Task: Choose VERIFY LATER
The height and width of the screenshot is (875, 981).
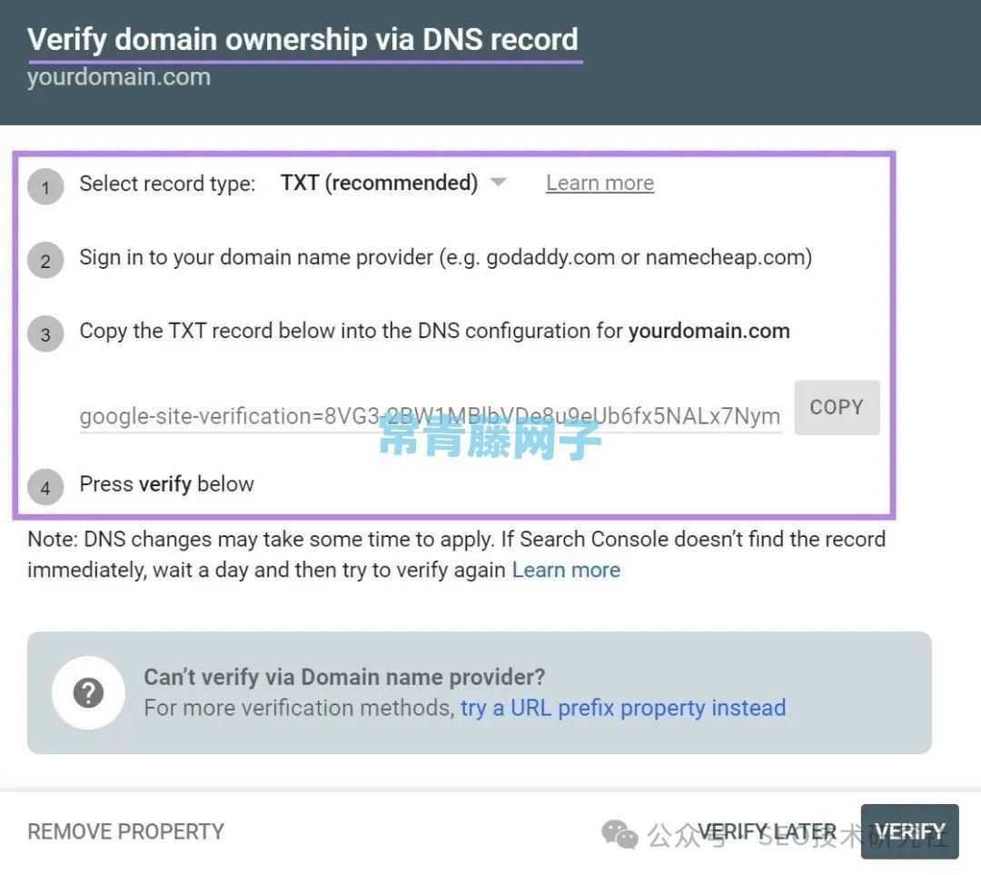Action: (x=767, y=831)
